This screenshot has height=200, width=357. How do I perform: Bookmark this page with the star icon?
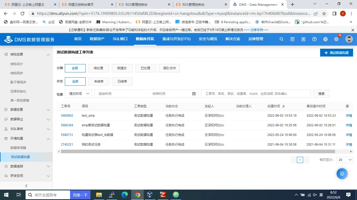point(324,14)
